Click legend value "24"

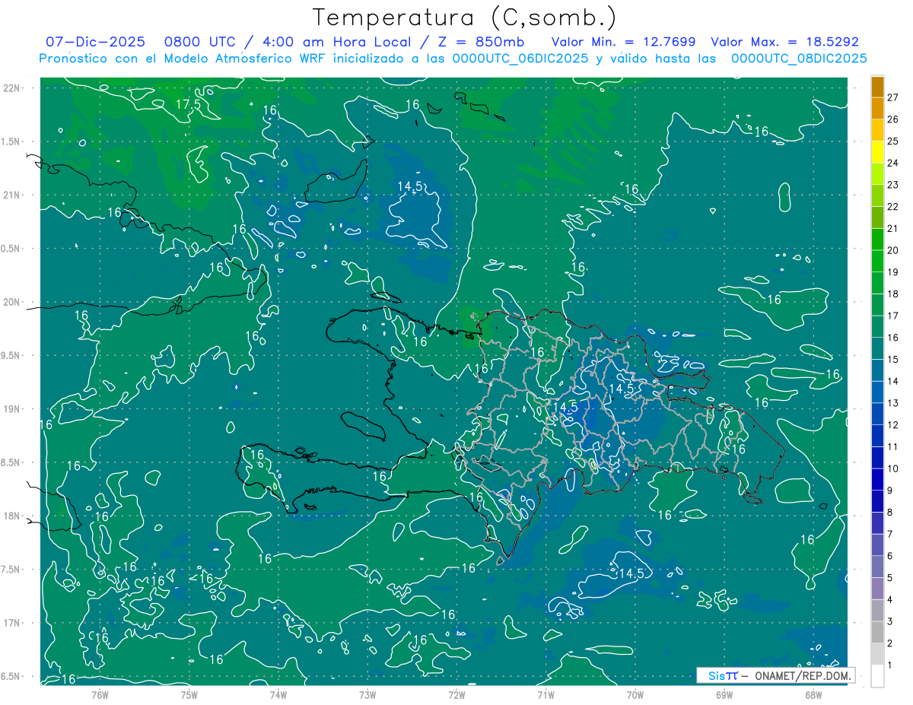892,163
